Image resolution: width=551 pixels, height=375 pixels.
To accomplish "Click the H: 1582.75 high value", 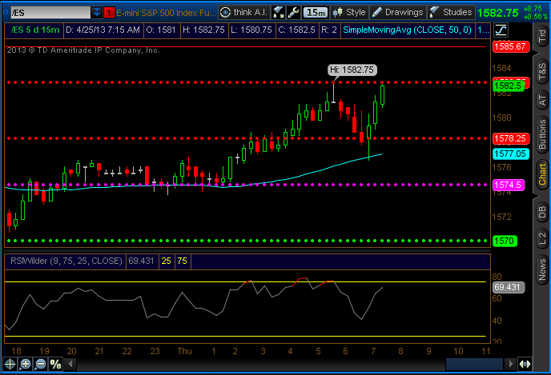I will [203, 30].
